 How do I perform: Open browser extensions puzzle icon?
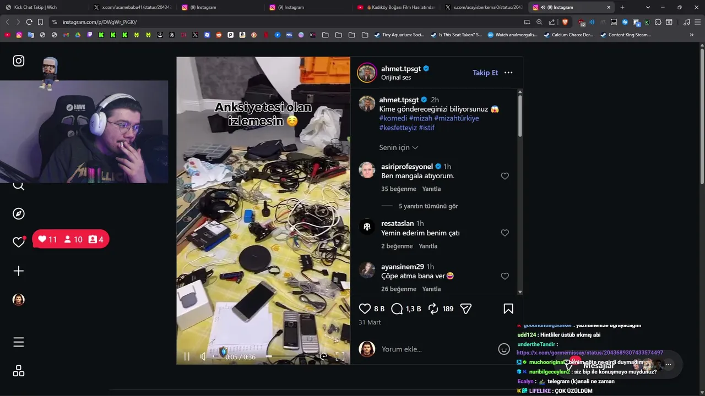[x=658, y=22]
